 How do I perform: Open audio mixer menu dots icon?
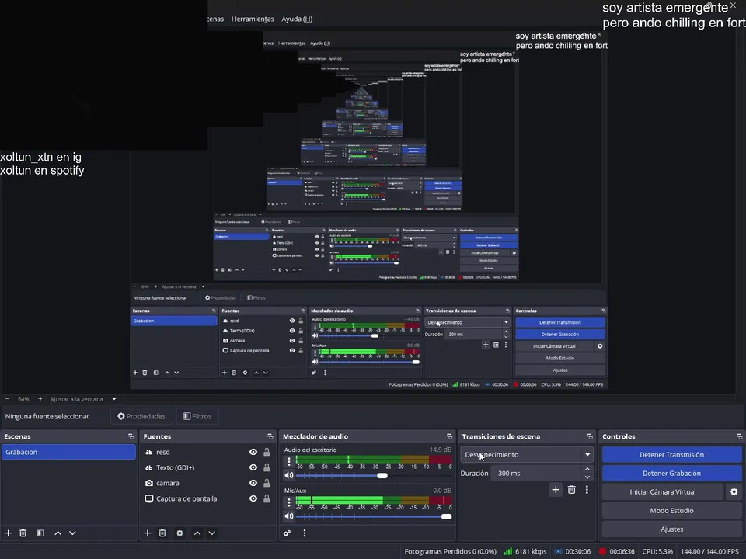pos(305,533)
